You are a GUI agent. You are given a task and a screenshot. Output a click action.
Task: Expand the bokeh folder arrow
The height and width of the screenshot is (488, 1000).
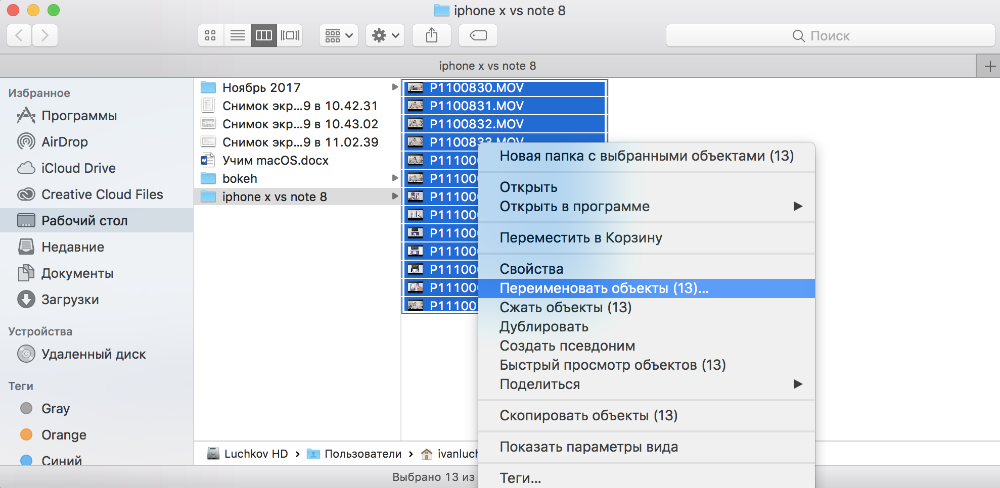(395, 178)
